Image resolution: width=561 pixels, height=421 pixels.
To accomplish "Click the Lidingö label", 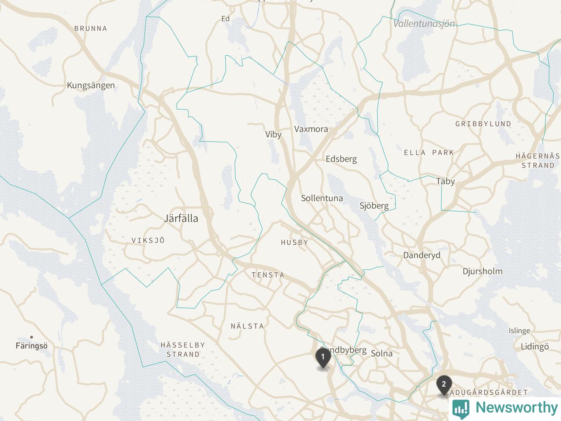I will [x=535, y=347].
